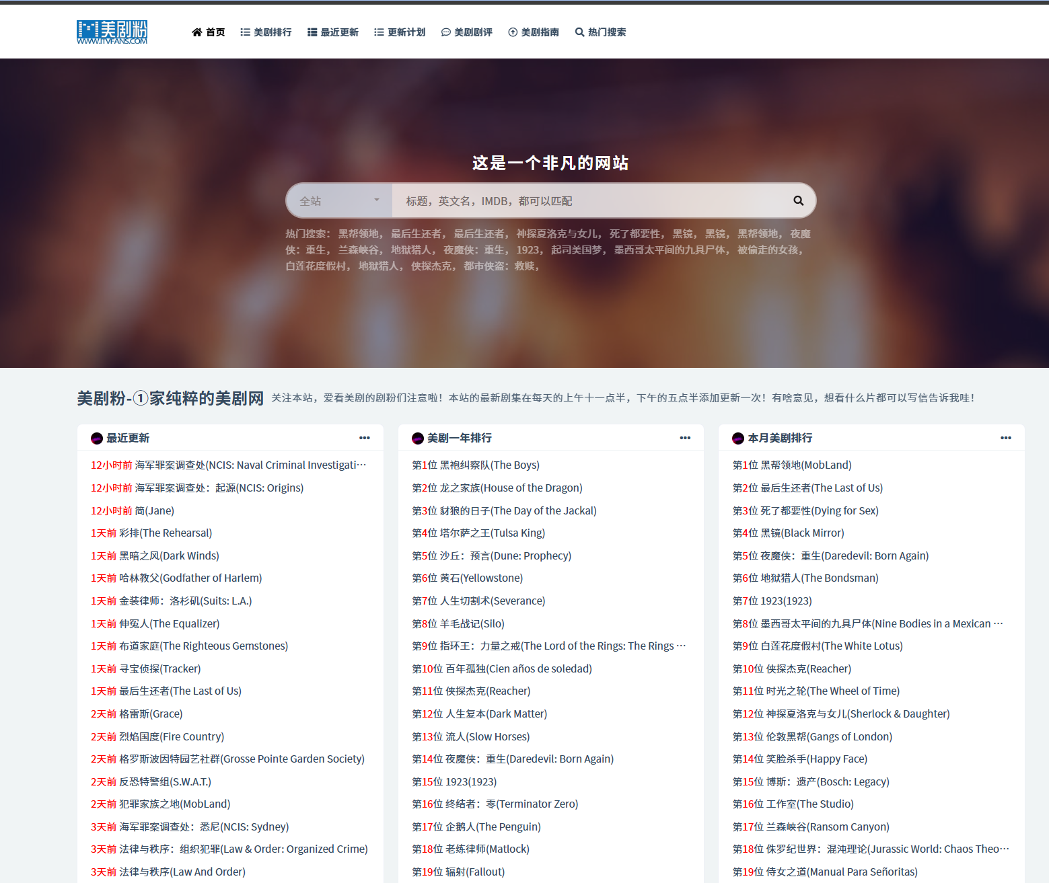Viewport: 1049px width, 883px height.
Task: Open the 最近更新 panel three-dots menu
Action: [364, 438]
